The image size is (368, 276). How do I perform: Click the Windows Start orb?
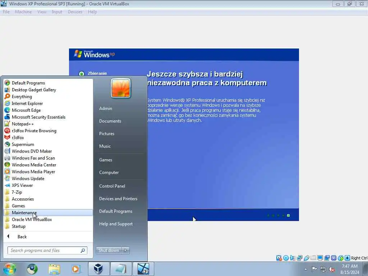tap(9, 269)
